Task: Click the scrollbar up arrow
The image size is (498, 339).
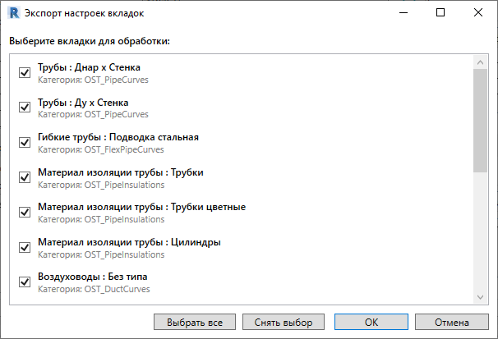Action: pyautogui.click(x=480, y=62)
